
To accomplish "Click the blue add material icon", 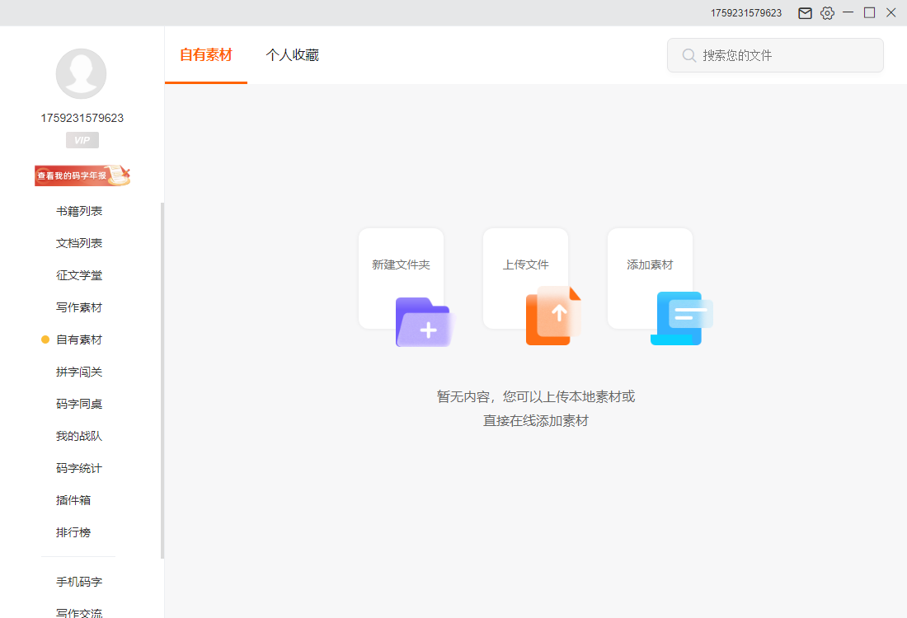I will 681,319.
